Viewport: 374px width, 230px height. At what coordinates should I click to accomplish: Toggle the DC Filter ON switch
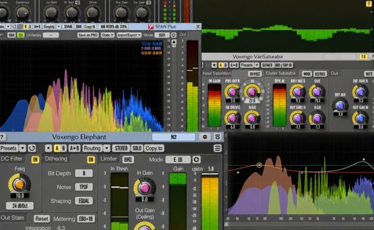point(35,160)
